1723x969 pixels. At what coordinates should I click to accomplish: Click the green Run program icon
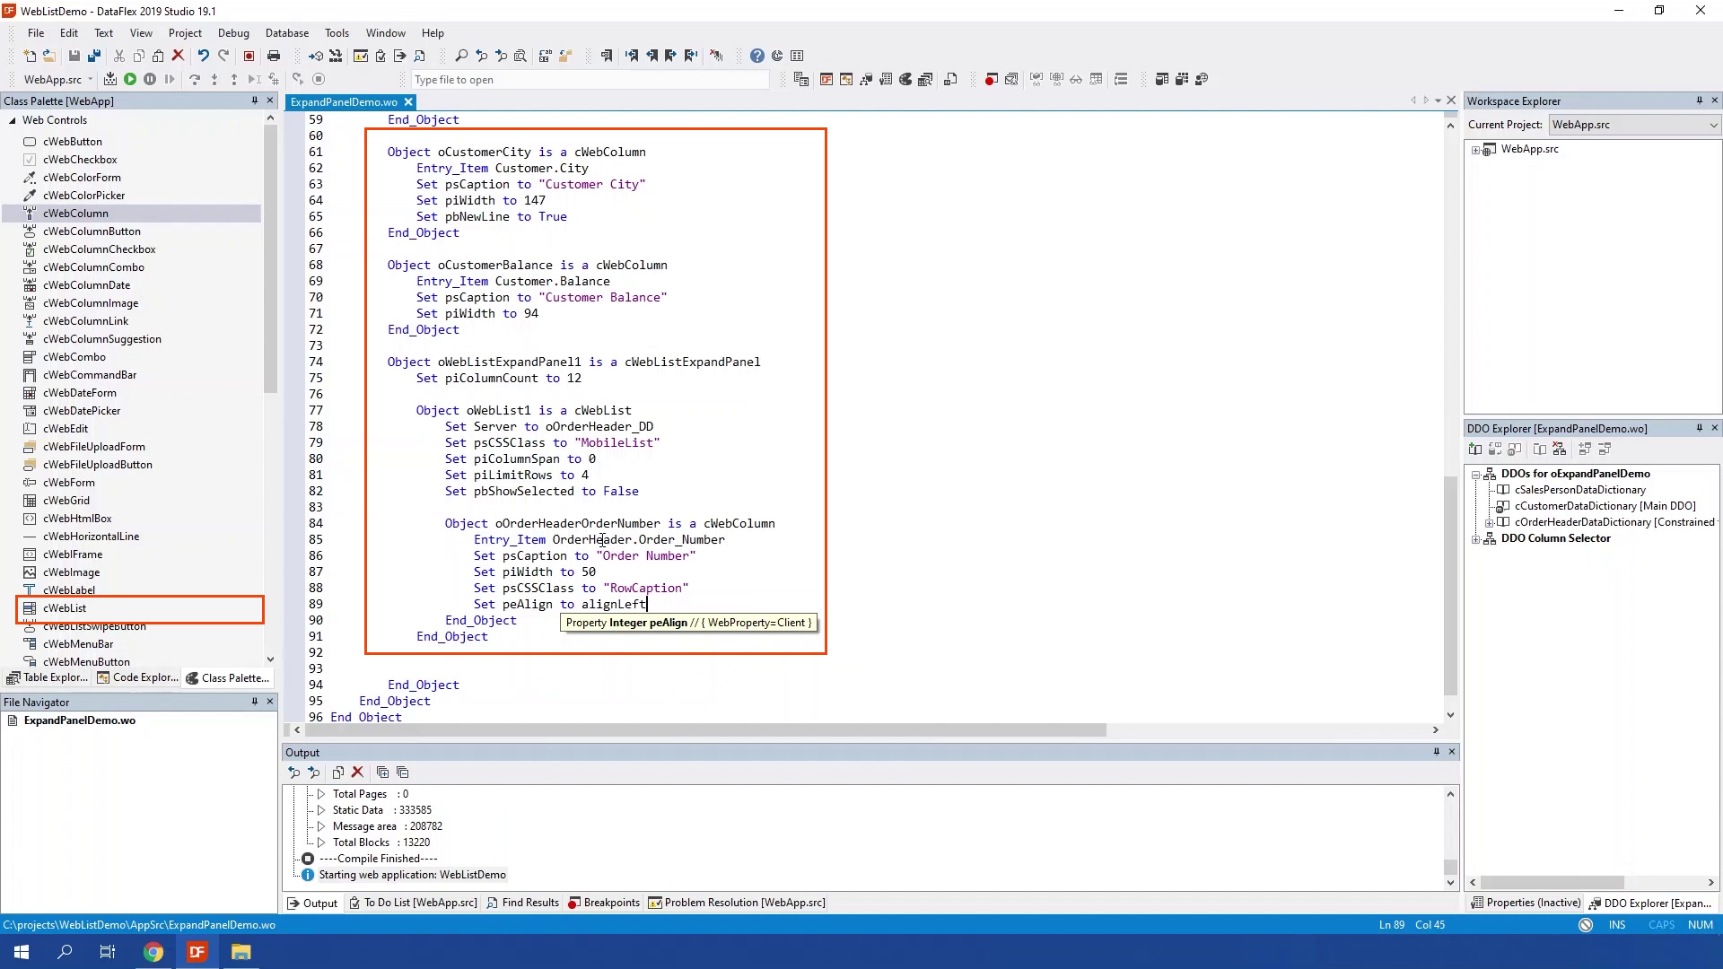coord(130,79)
